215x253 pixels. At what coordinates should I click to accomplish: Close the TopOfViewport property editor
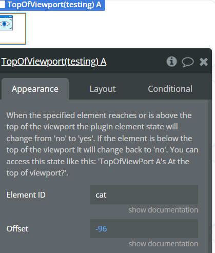(x=204, y=62)
